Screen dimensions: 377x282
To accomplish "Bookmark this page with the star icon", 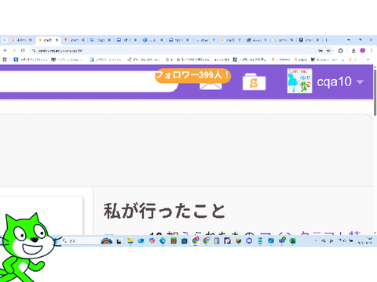I will pos(328,51).
